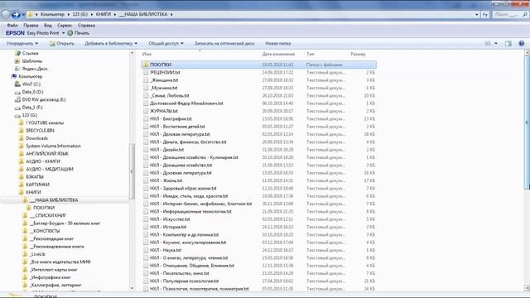Click the search magnifier icon

524,15
